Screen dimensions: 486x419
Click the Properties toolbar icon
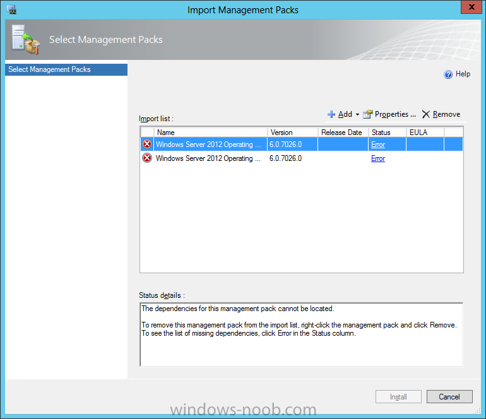click(x=367, y=114)
